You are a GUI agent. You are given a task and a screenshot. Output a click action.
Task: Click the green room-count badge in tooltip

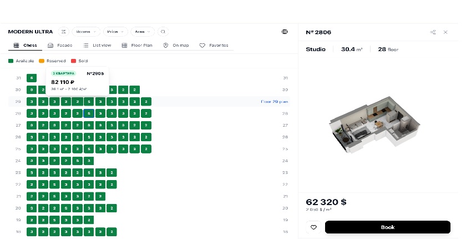(64, 73)
